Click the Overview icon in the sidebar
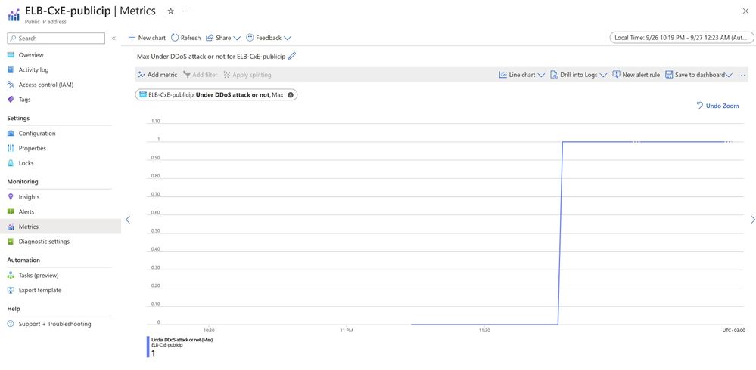This screenshot has height=370, width=756. pos(11,55)
